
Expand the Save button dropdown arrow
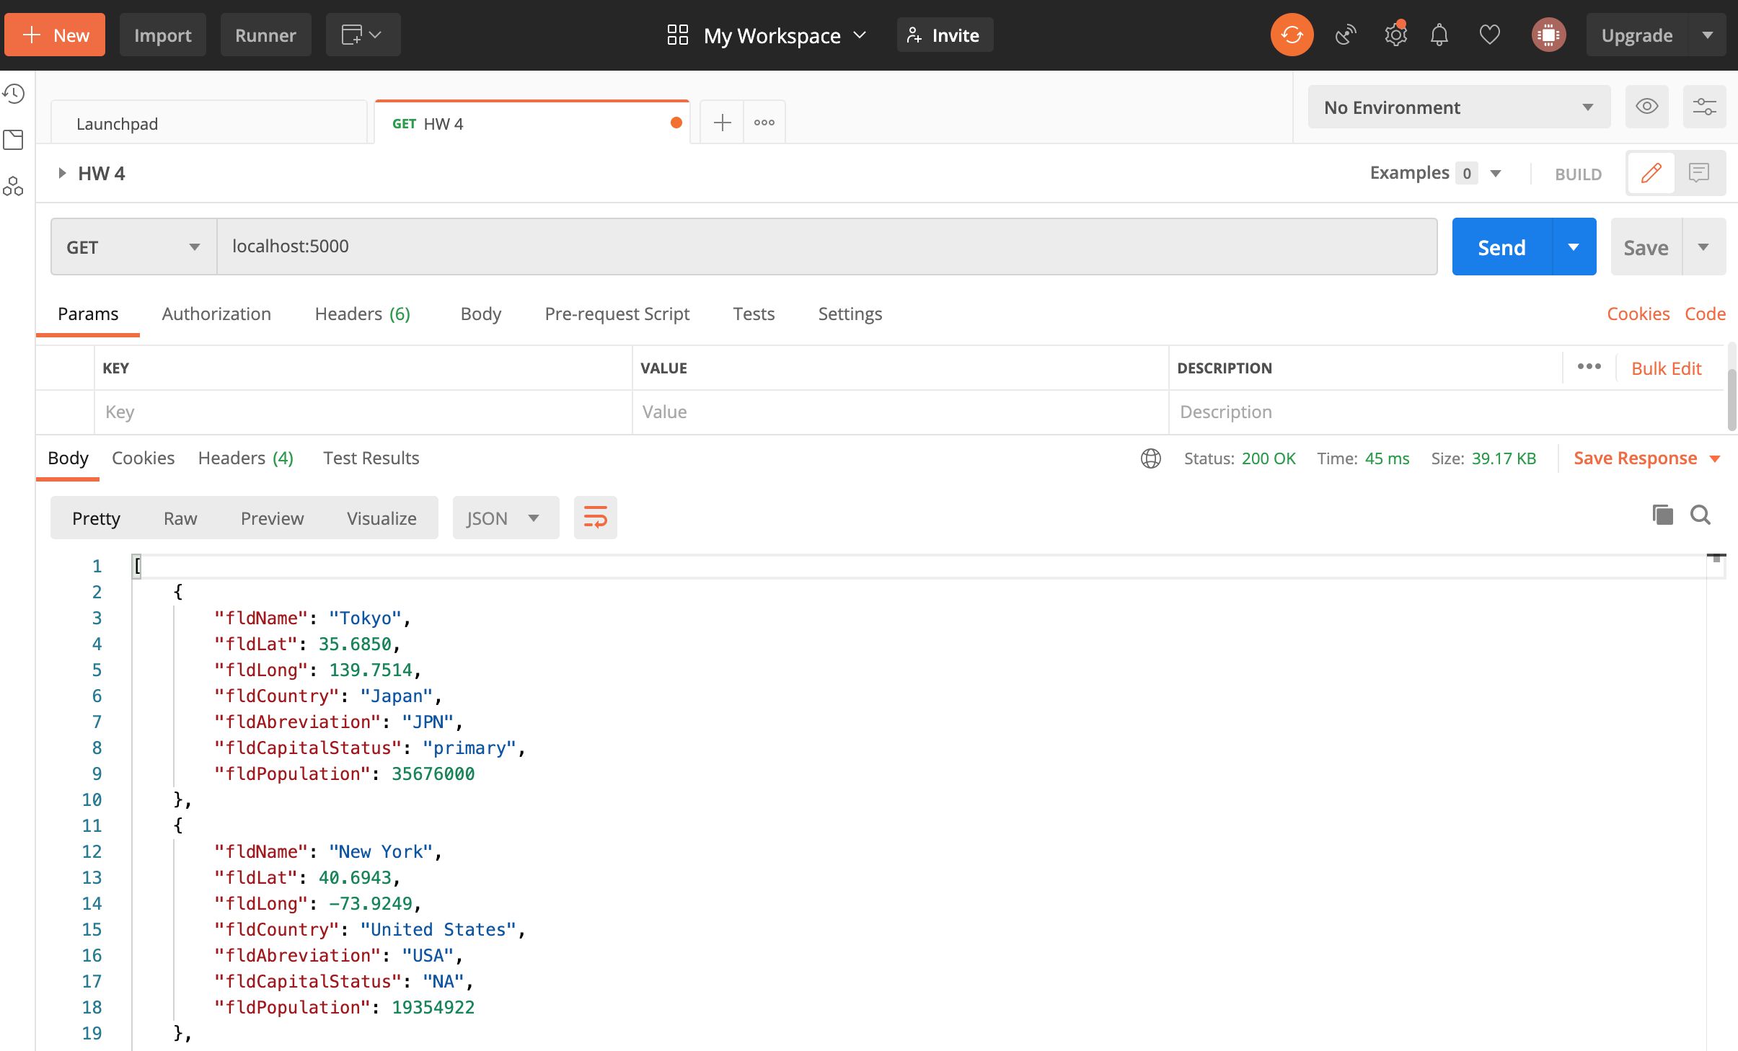click(x=1705, y=246)
